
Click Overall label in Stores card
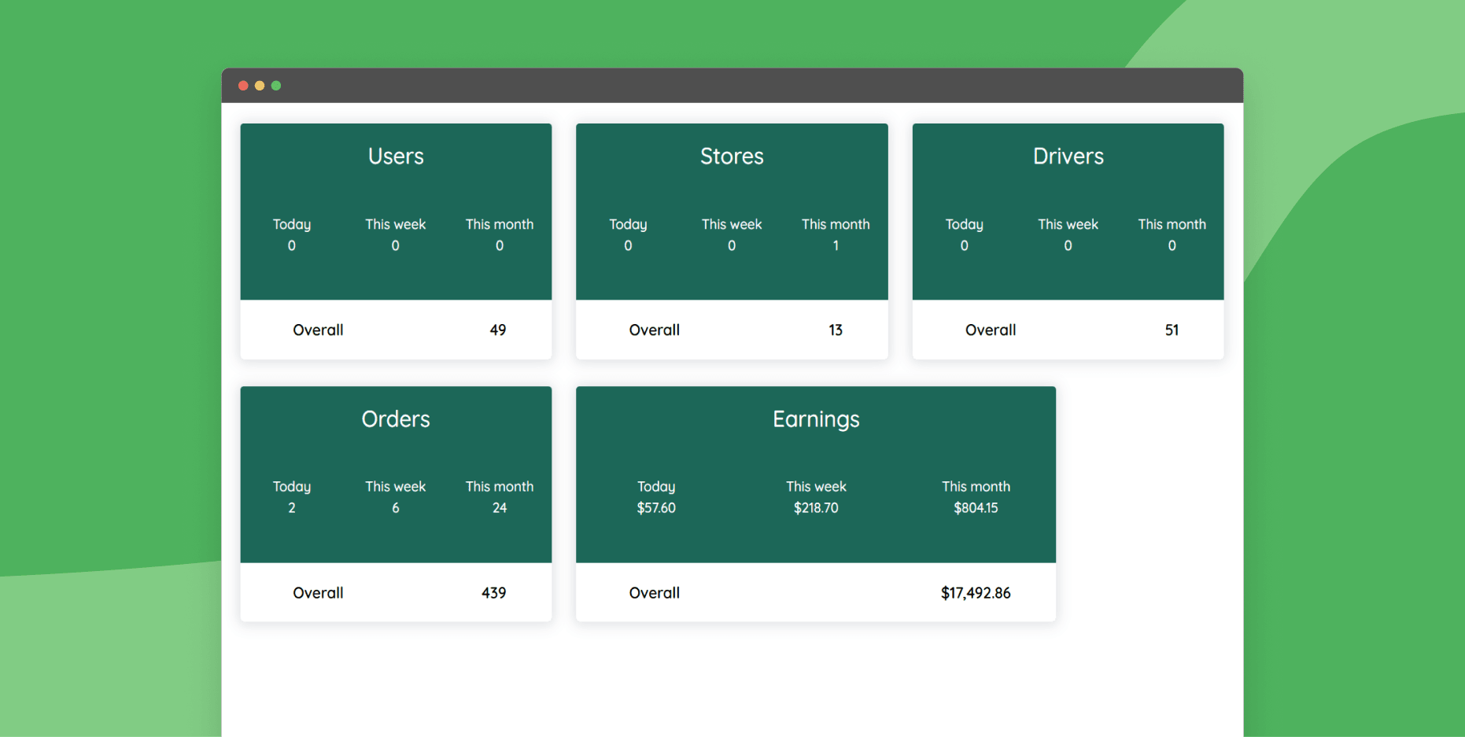(x=655, y=330)
